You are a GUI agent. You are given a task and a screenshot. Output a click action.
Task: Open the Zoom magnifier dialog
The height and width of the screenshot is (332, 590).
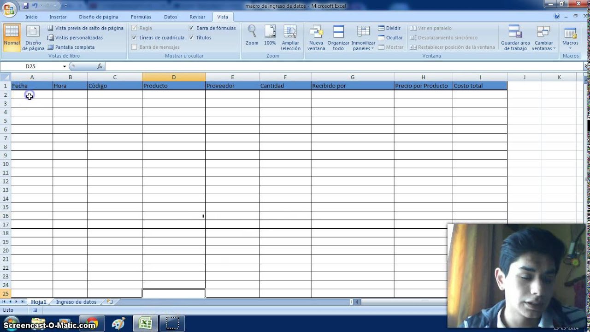tap(252, 36)
